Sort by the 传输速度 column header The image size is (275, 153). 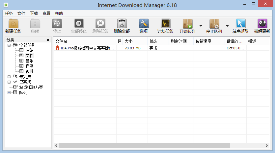point(209,41)
